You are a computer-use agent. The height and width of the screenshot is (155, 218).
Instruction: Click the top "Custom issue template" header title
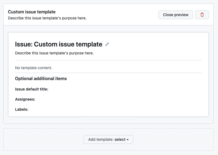click(x=32, y=12)
